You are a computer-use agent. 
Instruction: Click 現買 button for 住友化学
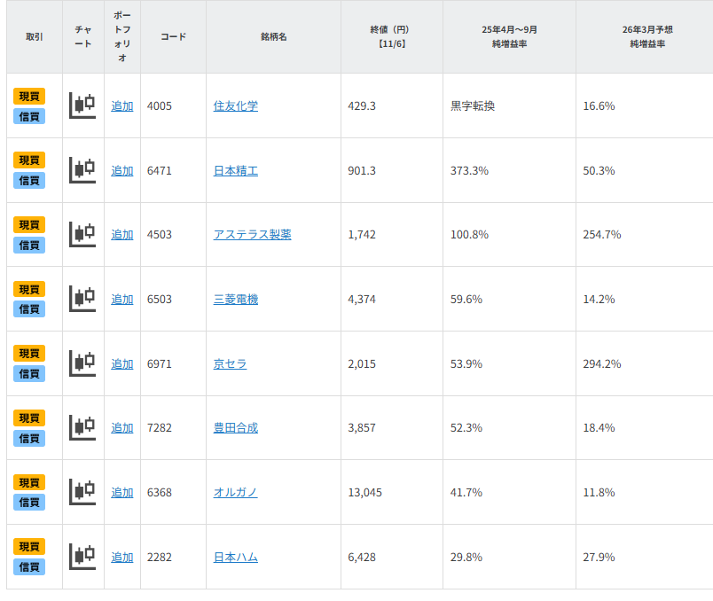[x=27, y=96]
